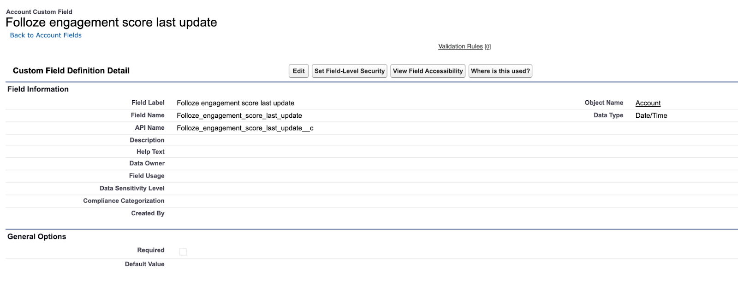Click the Default Value label
The height and width of the screenshot is (281, 738).
144,264
